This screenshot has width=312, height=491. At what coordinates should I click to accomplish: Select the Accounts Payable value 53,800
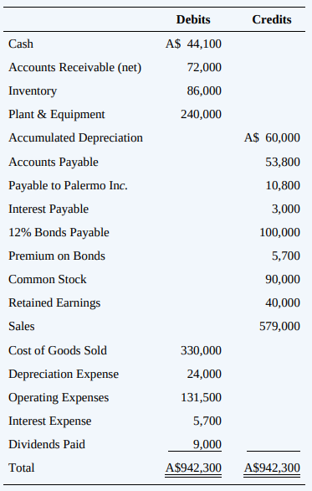(x=283, y=162)
